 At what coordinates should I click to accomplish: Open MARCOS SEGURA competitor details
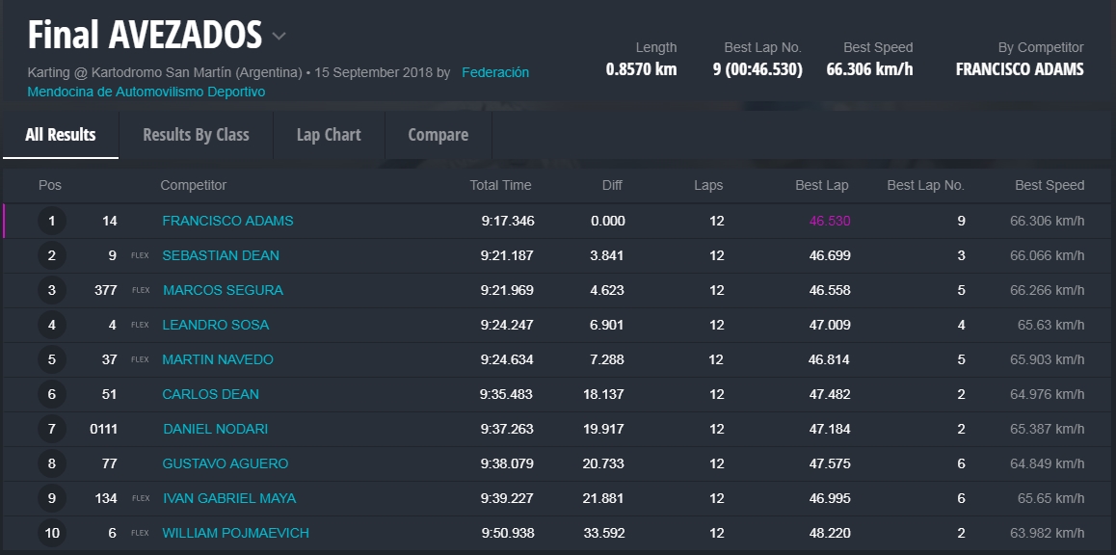(x=223, y=290)
